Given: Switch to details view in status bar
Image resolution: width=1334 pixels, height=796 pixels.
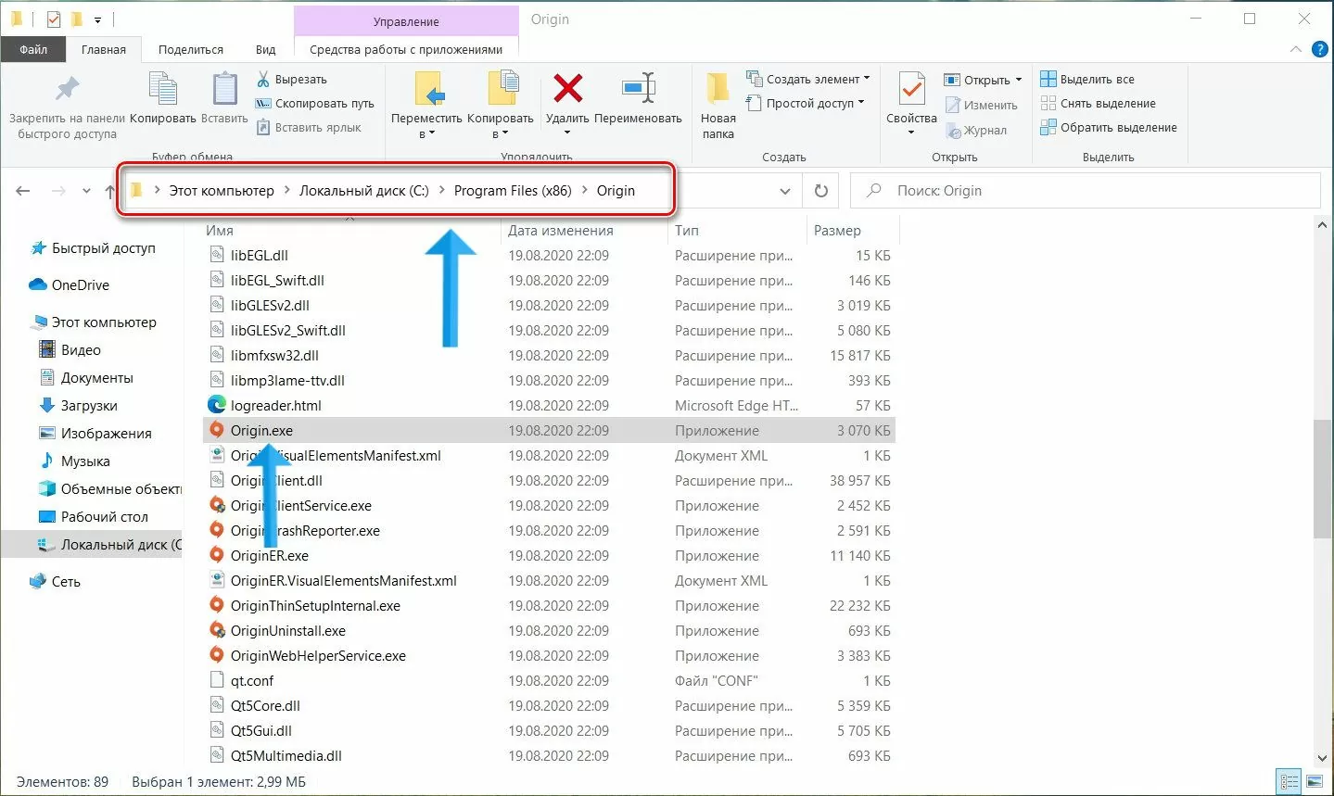Looking at the screenshot, I should (x=1289, y=782).
